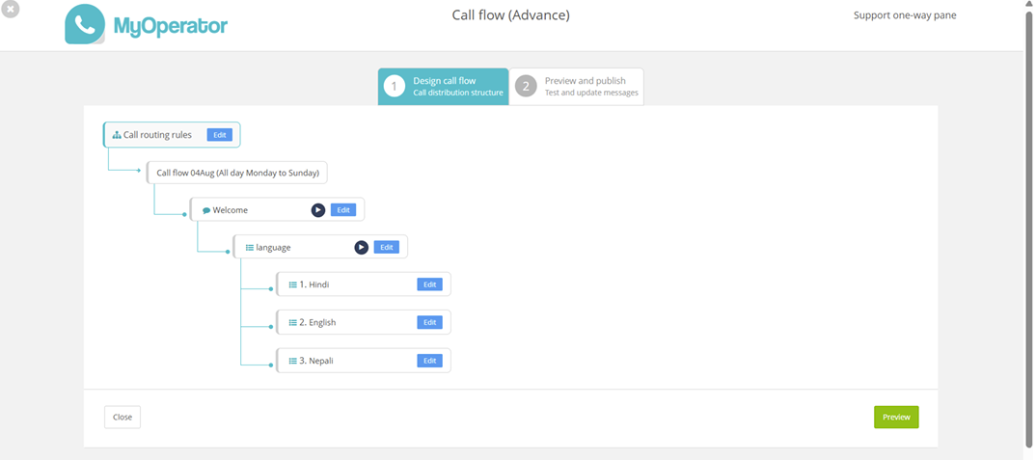
Task: Click the MyOperator phone logo icon
Action: (85, 25)
